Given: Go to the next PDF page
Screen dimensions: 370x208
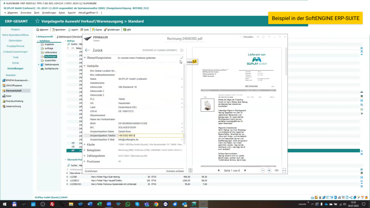Looking at the screenshot, I should 245,170.
